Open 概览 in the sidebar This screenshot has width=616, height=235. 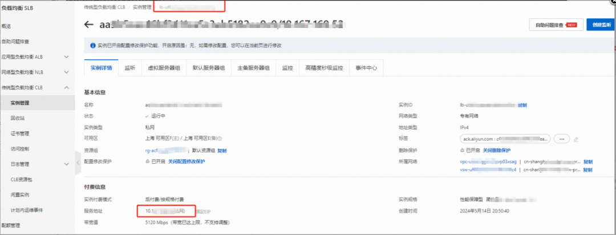pos(6,26)
